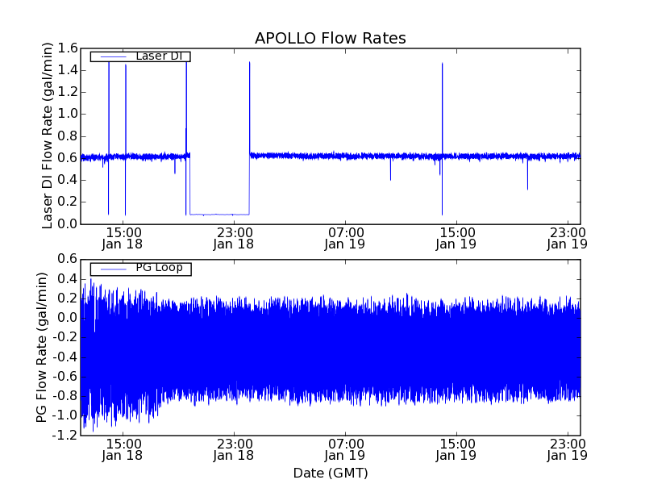Select the -0.4 tick on PG Flow Rate axis
The image size is (645, 484).
tap(64, 357)
